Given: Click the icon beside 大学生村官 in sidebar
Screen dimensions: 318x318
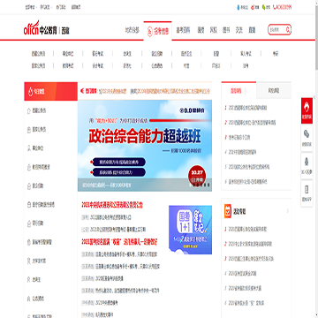Looking at the screenshot, I should (29, 261).
